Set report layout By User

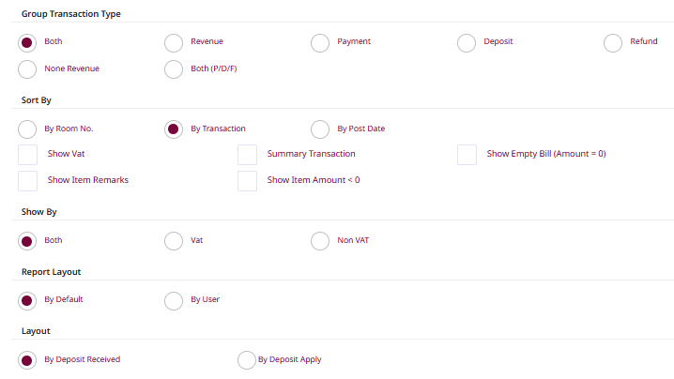pos(174,300)
